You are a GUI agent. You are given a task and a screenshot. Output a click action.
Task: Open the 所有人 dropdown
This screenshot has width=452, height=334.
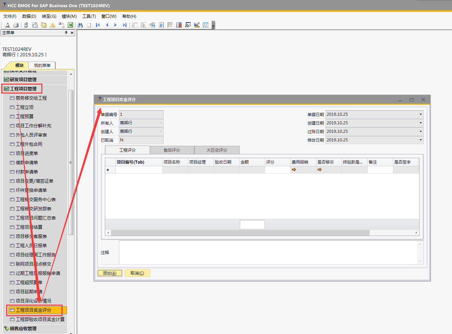161,123
